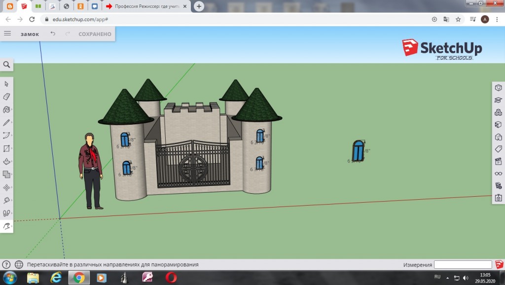Pick the Tape Measure tool

[6, 200]
